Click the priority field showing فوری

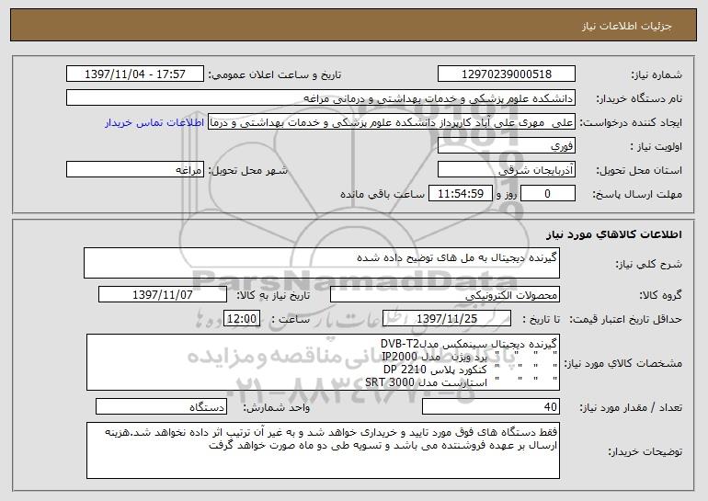pyautogui.click(x=506, y=145)
